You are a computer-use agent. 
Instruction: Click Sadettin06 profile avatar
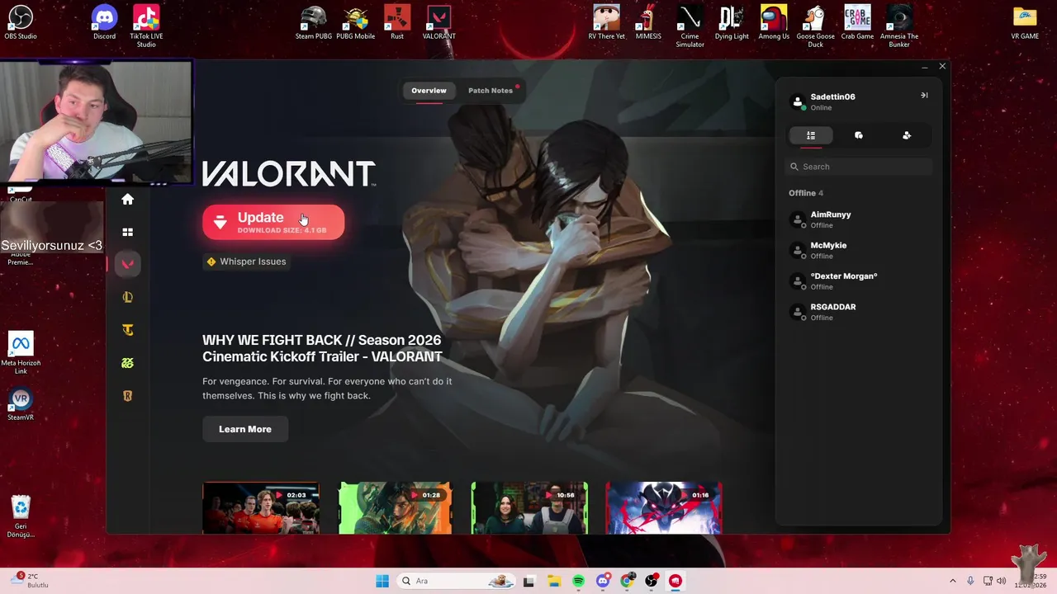pos(798,101)
